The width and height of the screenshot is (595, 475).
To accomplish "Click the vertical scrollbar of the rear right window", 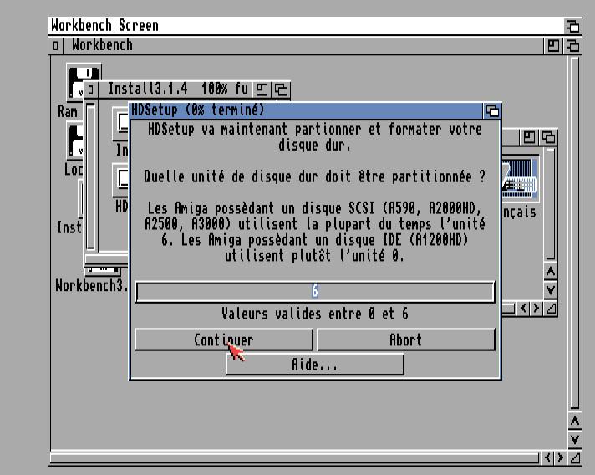I will coord(551,204).
